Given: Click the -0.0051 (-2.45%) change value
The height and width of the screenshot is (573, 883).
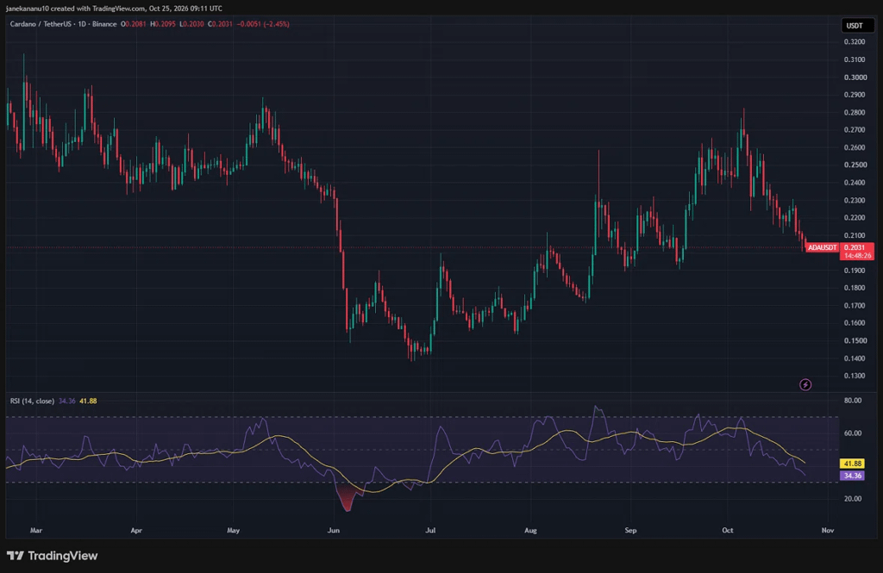Looking at the screenshot, I should (x=264, y=24).
